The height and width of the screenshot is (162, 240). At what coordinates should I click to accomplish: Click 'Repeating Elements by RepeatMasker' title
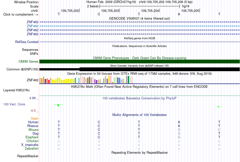point(140,153)
